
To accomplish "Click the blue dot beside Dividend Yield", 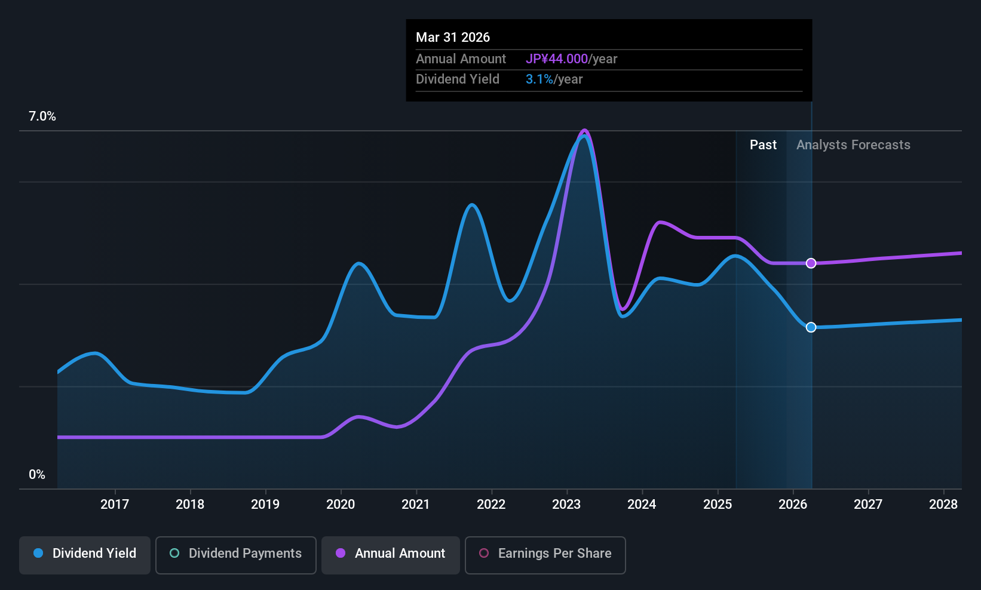I will pyautogui.click(x=38, y=554).
